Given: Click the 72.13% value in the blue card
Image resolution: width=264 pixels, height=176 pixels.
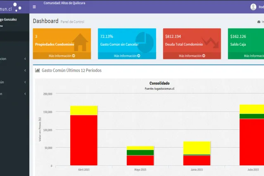Looking at the screenshot, I should pyautogui.click(x=107, y=36).
